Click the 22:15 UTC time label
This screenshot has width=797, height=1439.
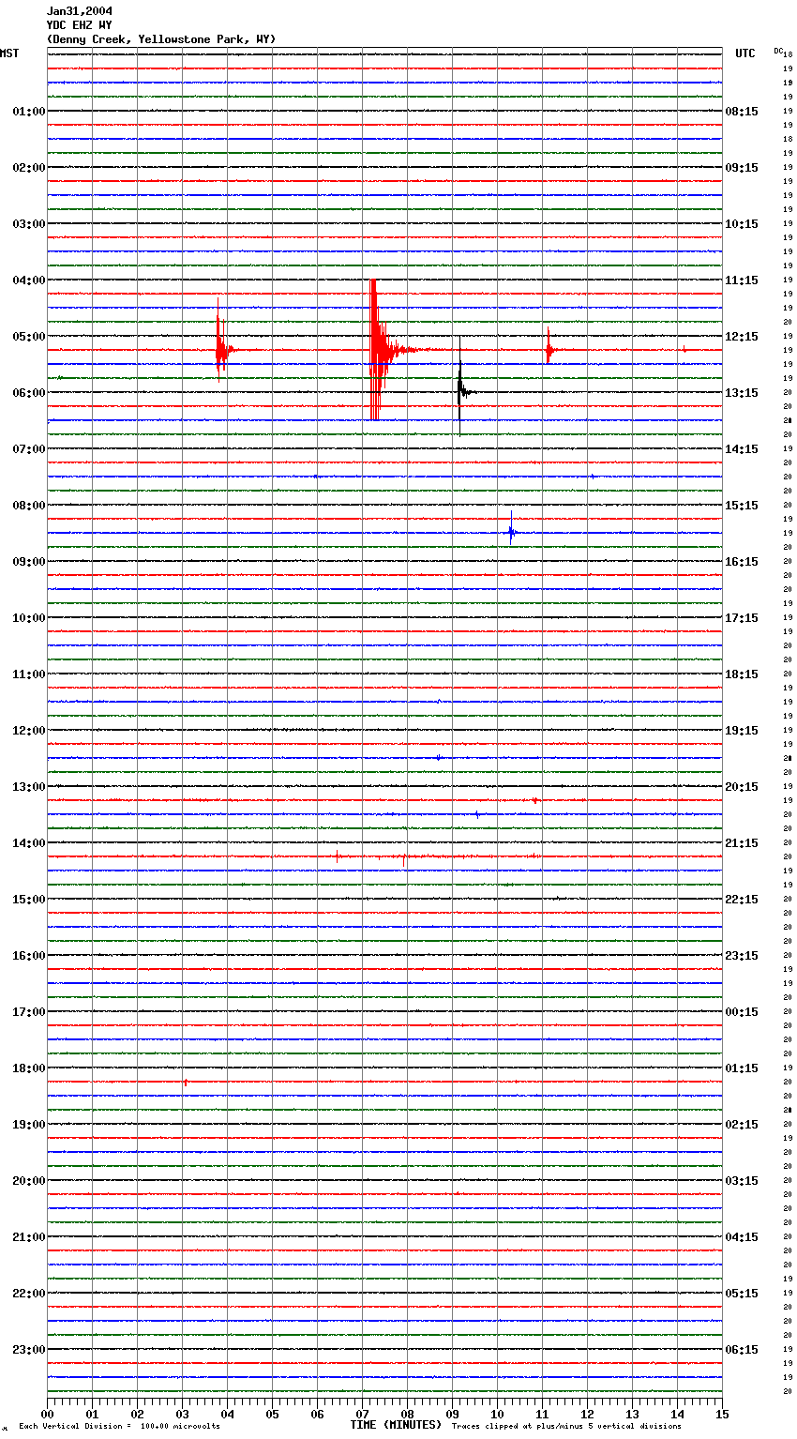pyautogui.click(x=742, y=900)
